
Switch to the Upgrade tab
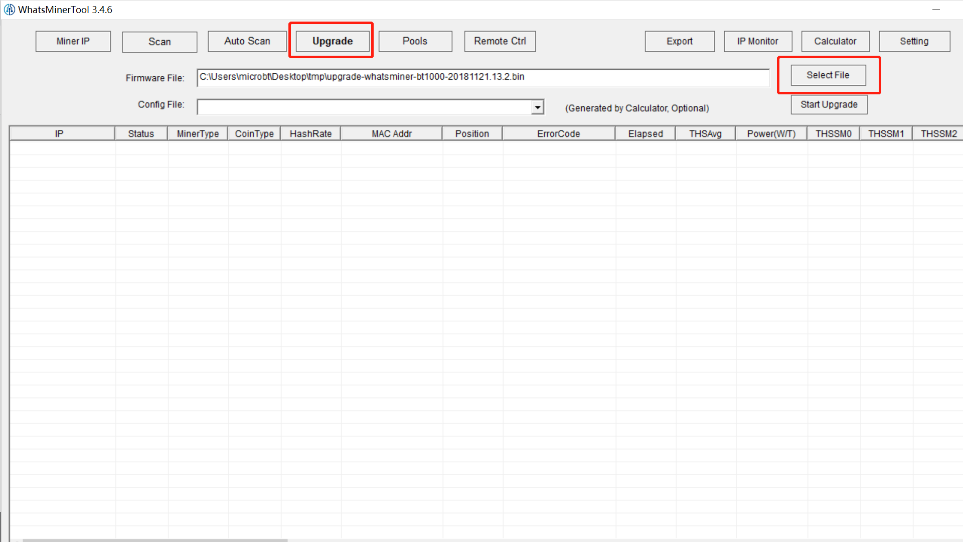coord(332,41)
